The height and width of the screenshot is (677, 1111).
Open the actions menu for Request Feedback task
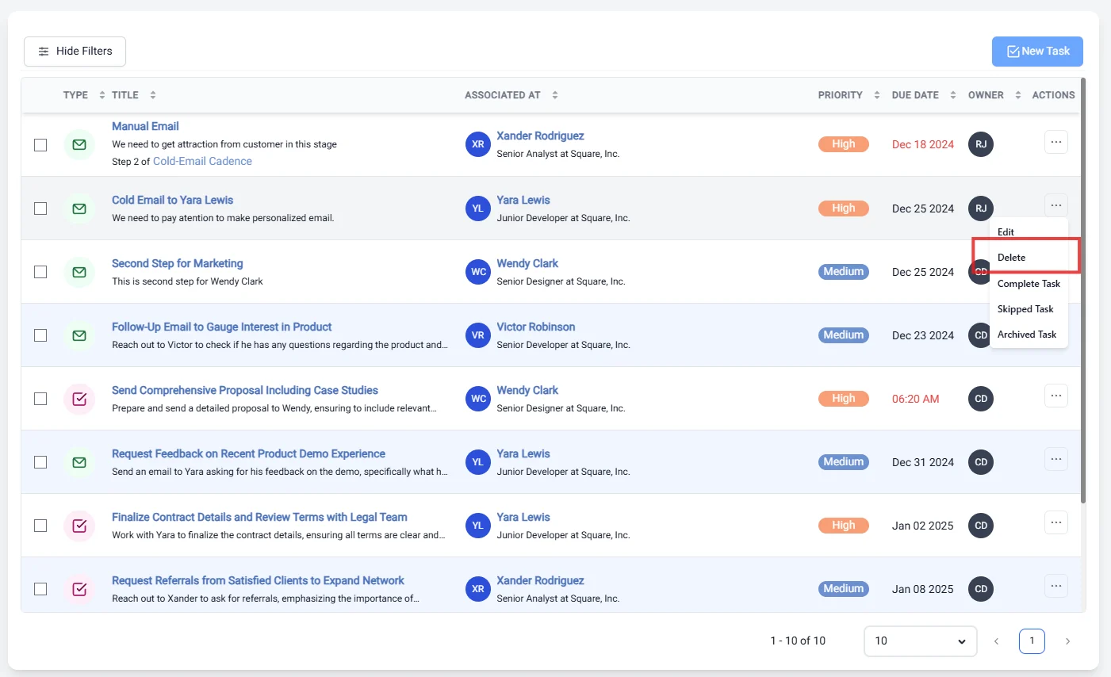[1055, 459]
